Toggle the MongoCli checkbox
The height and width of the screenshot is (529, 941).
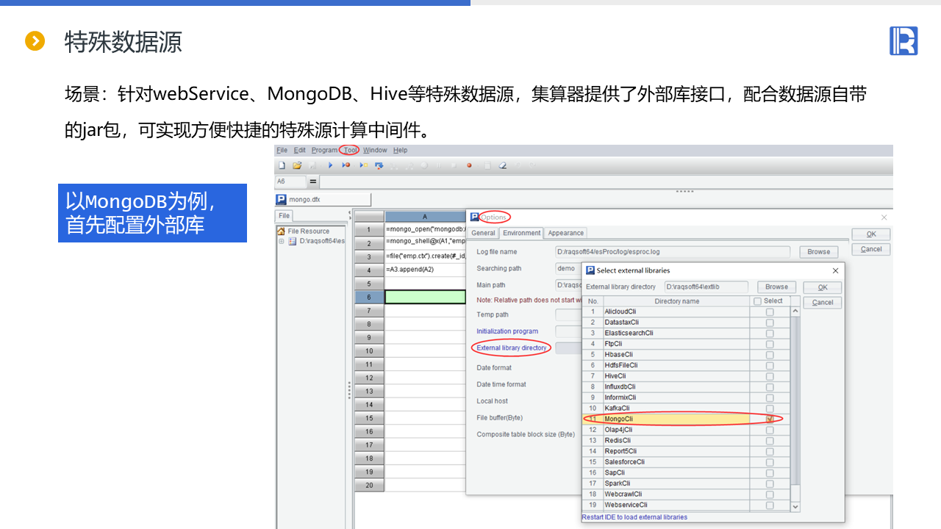point(770,419)
